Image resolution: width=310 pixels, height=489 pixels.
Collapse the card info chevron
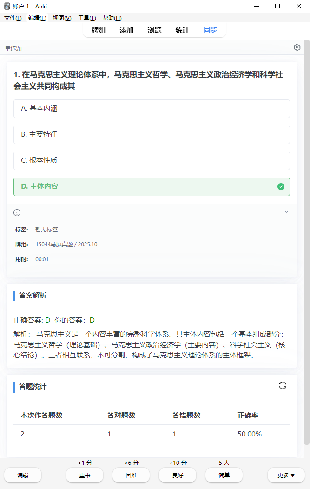point(286,212)
